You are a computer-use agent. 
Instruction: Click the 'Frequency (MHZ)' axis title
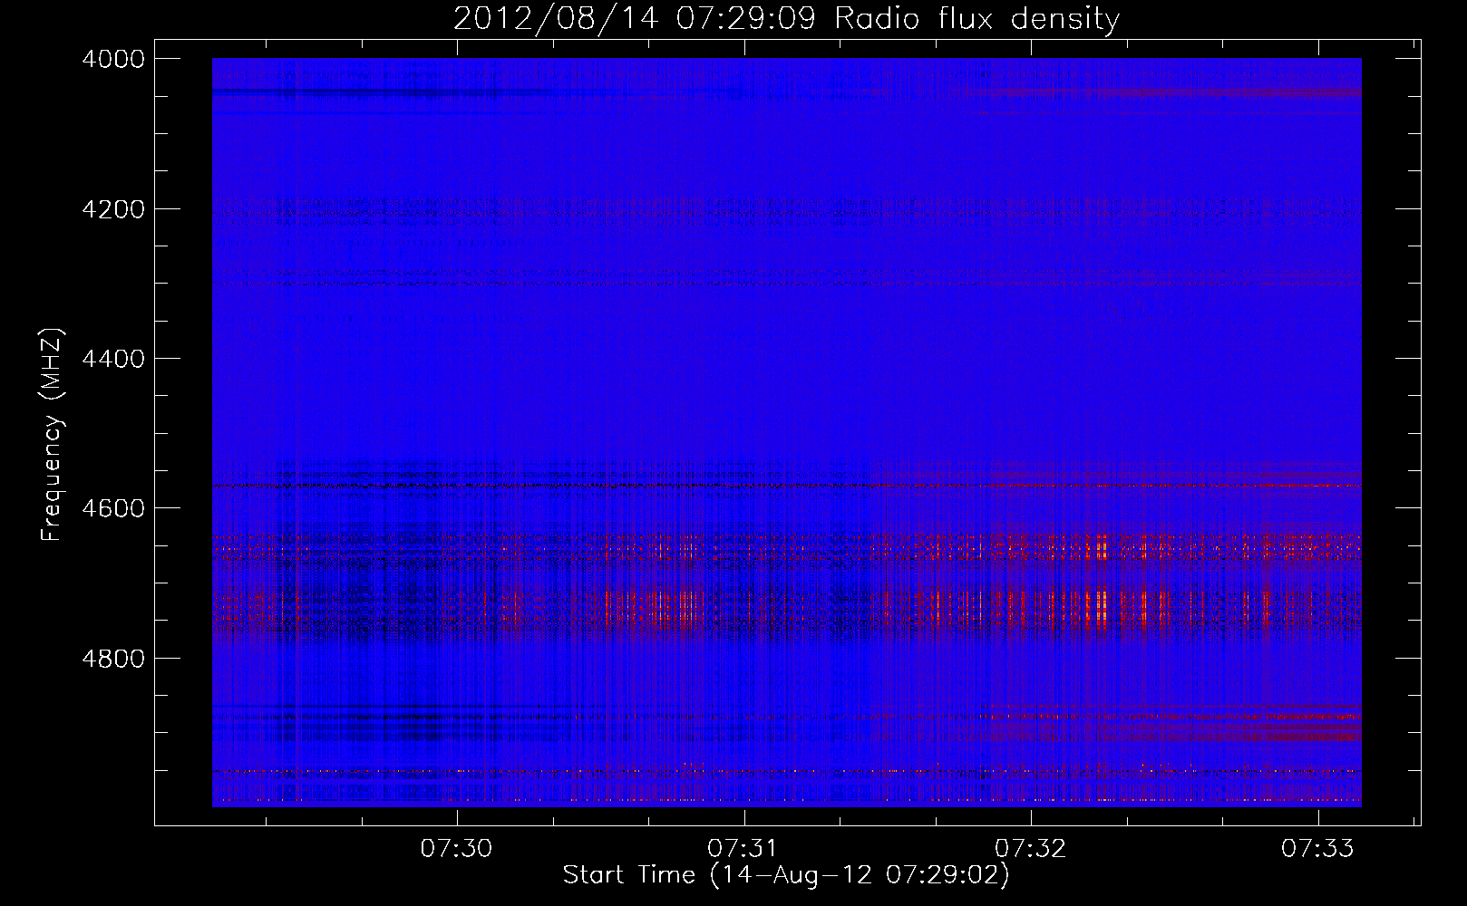tap(53, 435)
